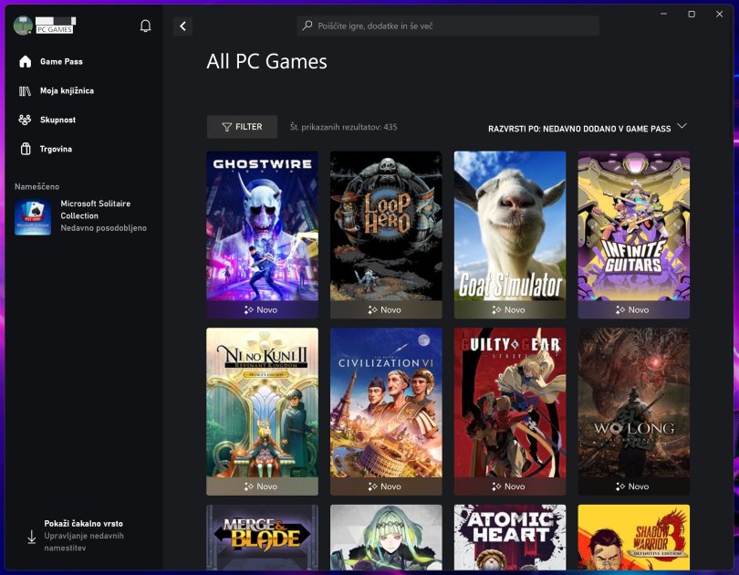Open the green-haired anime character game tile
The width and height of the screenshot is (739, 575).
(386, 538)
